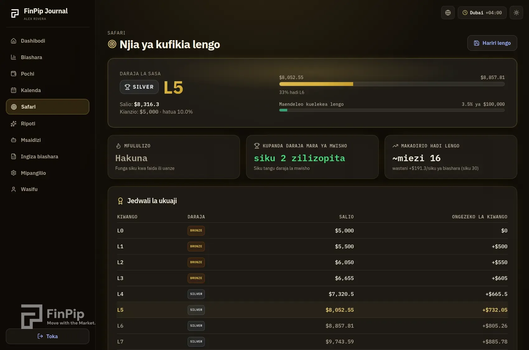Click the Ripoti sparkle icon
This screenshot has width=529, height=350.
tap(13, 124)
